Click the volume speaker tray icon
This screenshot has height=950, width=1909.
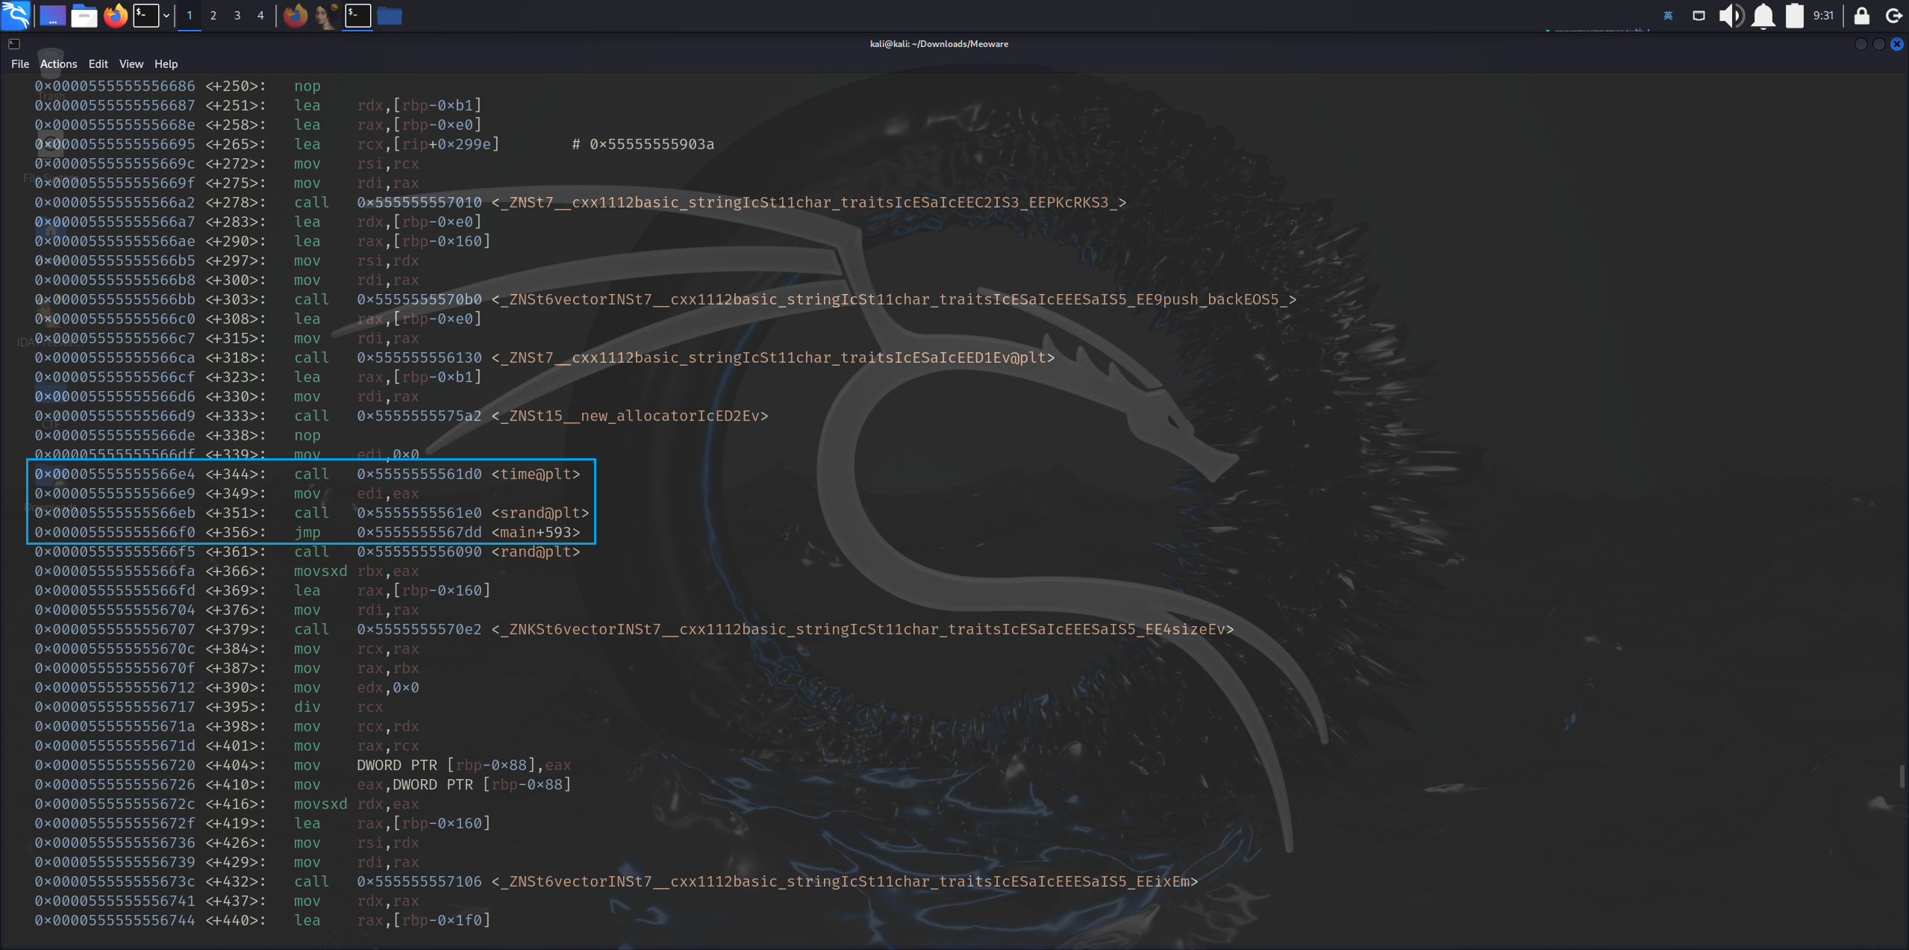[x=1731, y=16]
